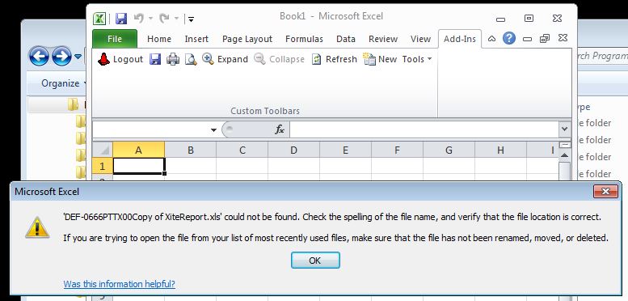Restore the workbook window inside Excel
The image size is (628, 301).
[545, 39]
